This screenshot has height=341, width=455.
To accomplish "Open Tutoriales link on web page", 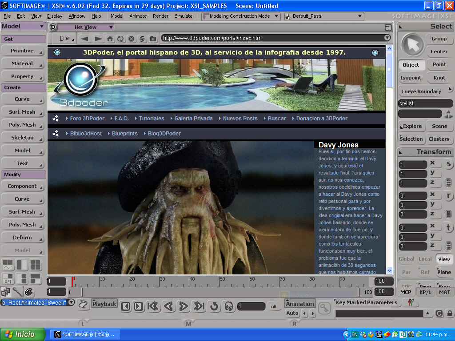I will click(152, 118).
